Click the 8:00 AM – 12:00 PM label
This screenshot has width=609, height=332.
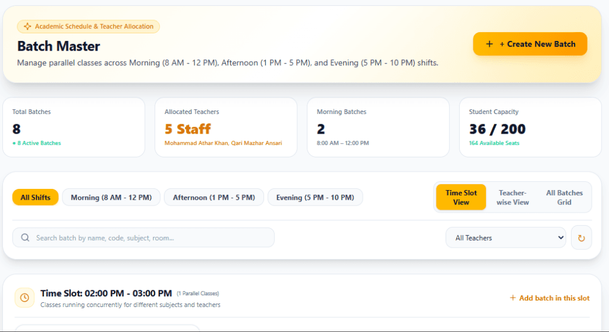click(x=343, y=143)
